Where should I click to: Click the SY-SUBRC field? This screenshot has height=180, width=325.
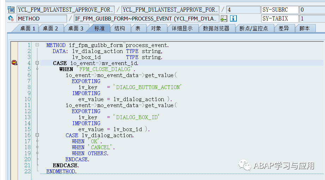(280, 10)
